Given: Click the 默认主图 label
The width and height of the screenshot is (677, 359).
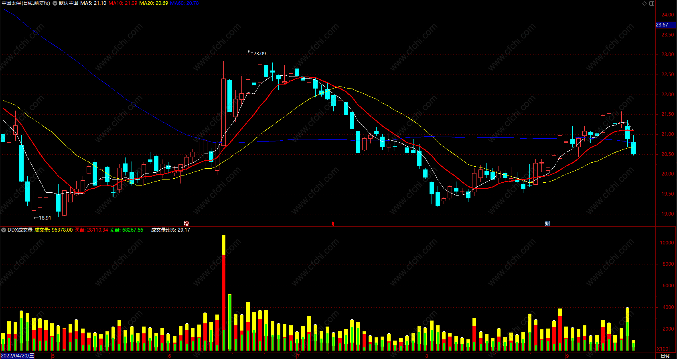Looking at the screenshot, I should click(69, 3).
